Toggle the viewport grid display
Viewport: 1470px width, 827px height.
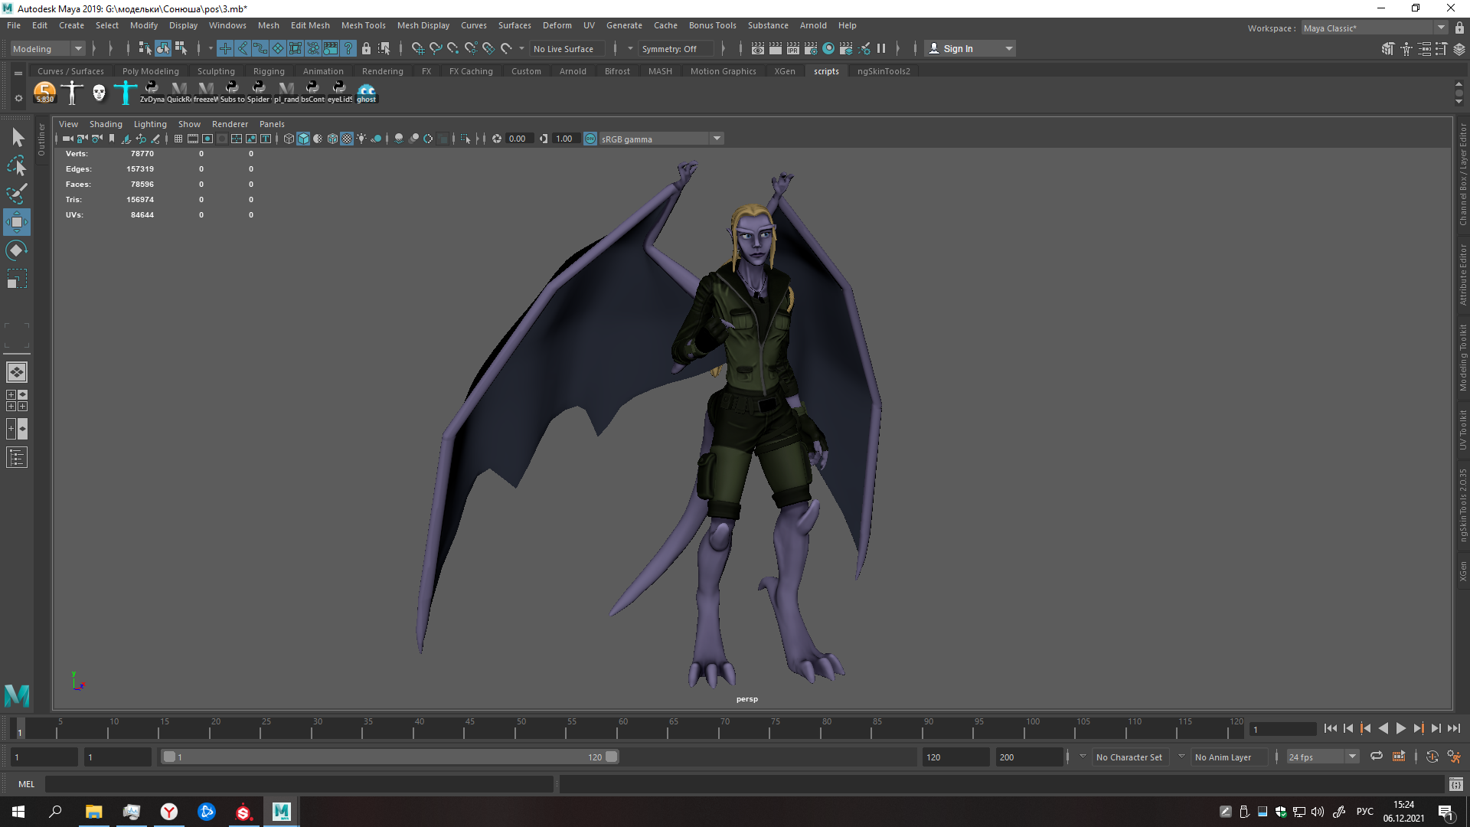pos(178,139)
